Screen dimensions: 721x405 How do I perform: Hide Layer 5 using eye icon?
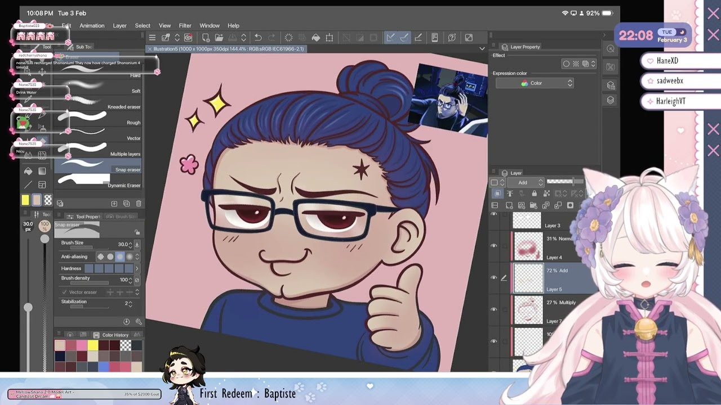(494, 278)
